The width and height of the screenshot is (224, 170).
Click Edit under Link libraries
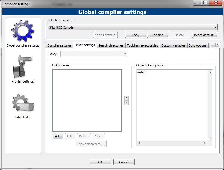[x=70, y=136]
